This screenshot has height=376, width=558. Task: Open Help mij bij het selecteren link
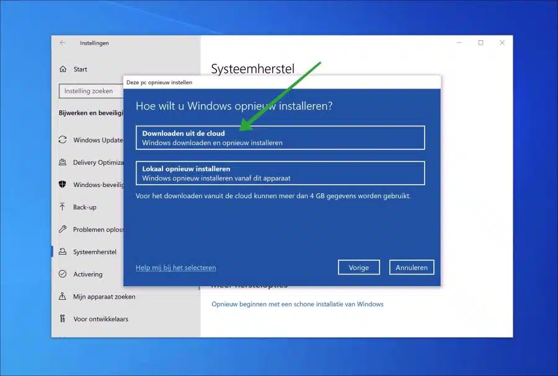coord(176,268)
